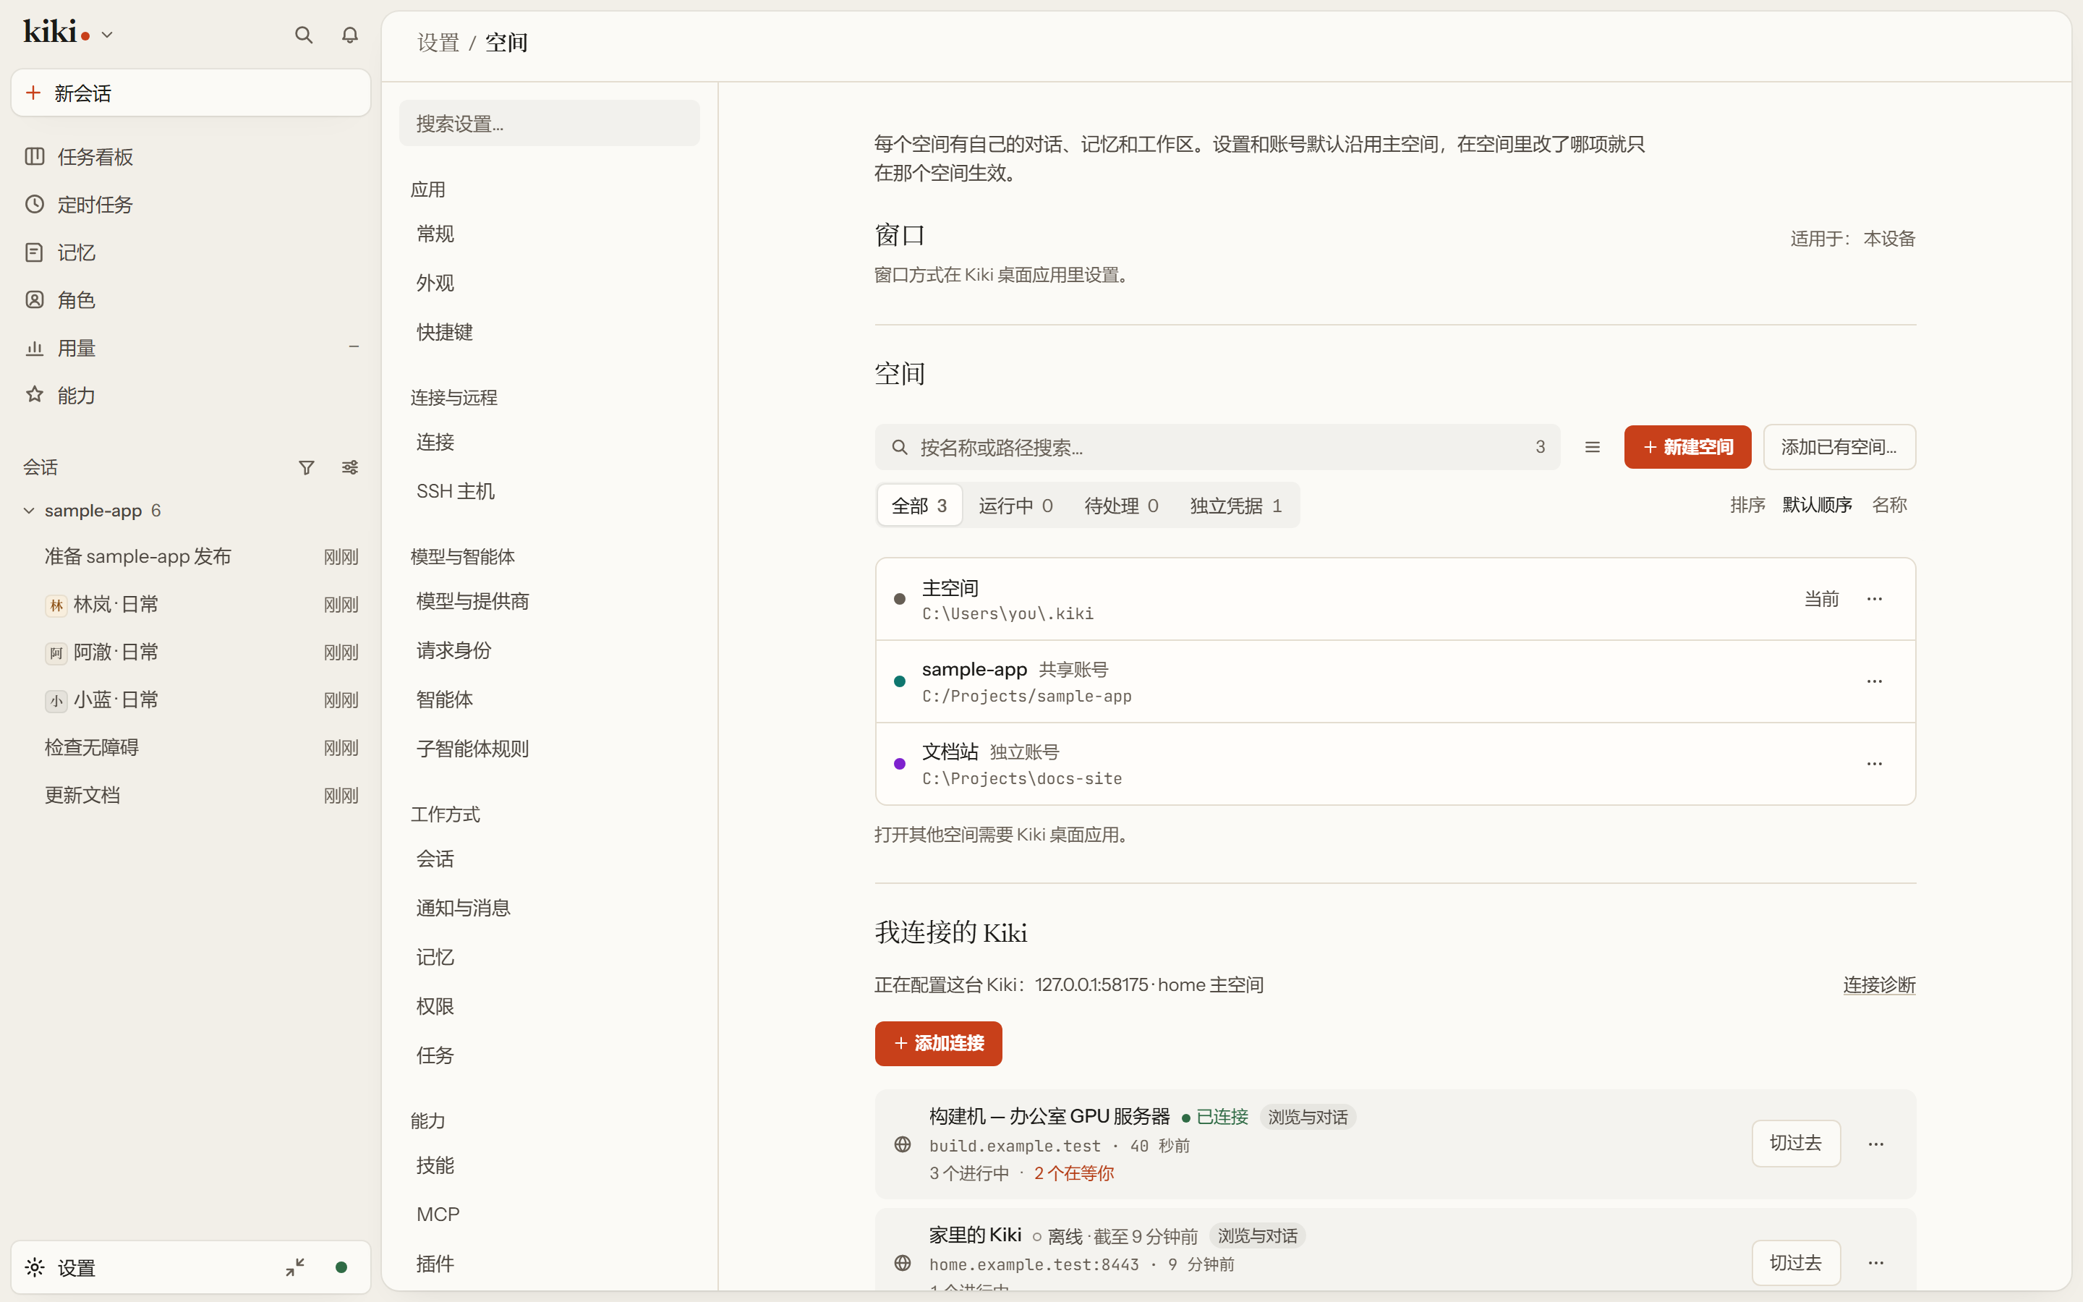Focus the 按名称或路径搜索 space search field
Screen dimensions: 2083x1302
tap(1217, 447)
